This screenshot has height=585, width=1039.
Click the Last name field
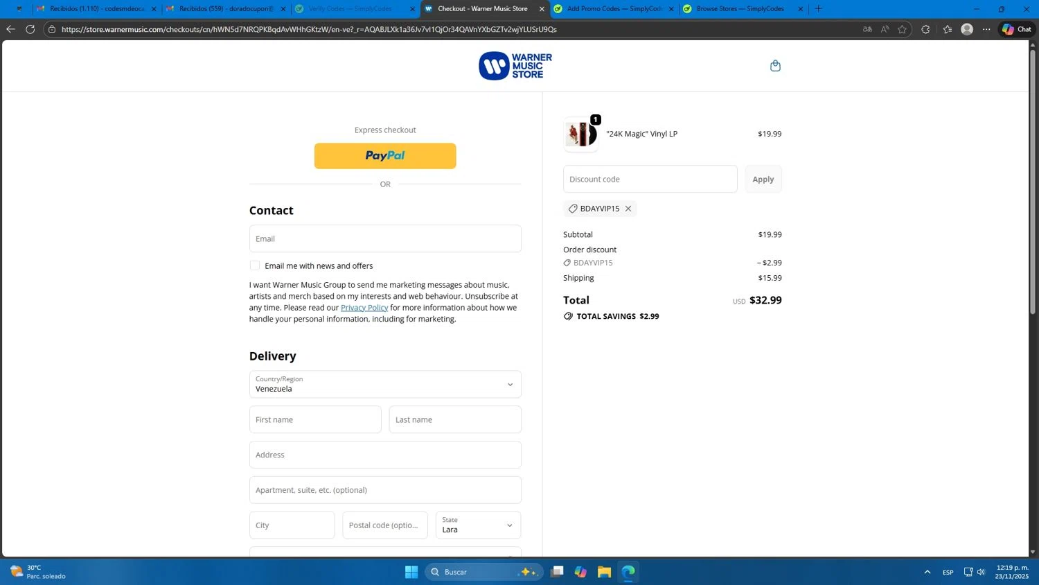click(455, 419)
